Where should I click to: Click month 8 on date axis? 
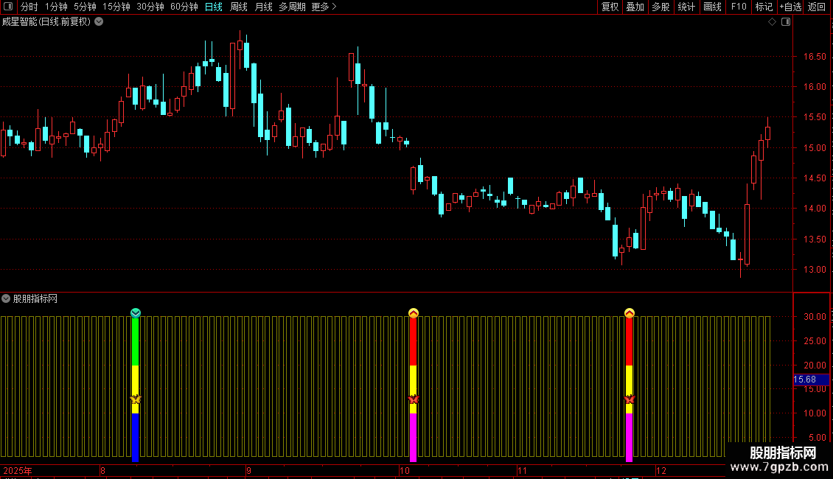click(x=102, y=470)
